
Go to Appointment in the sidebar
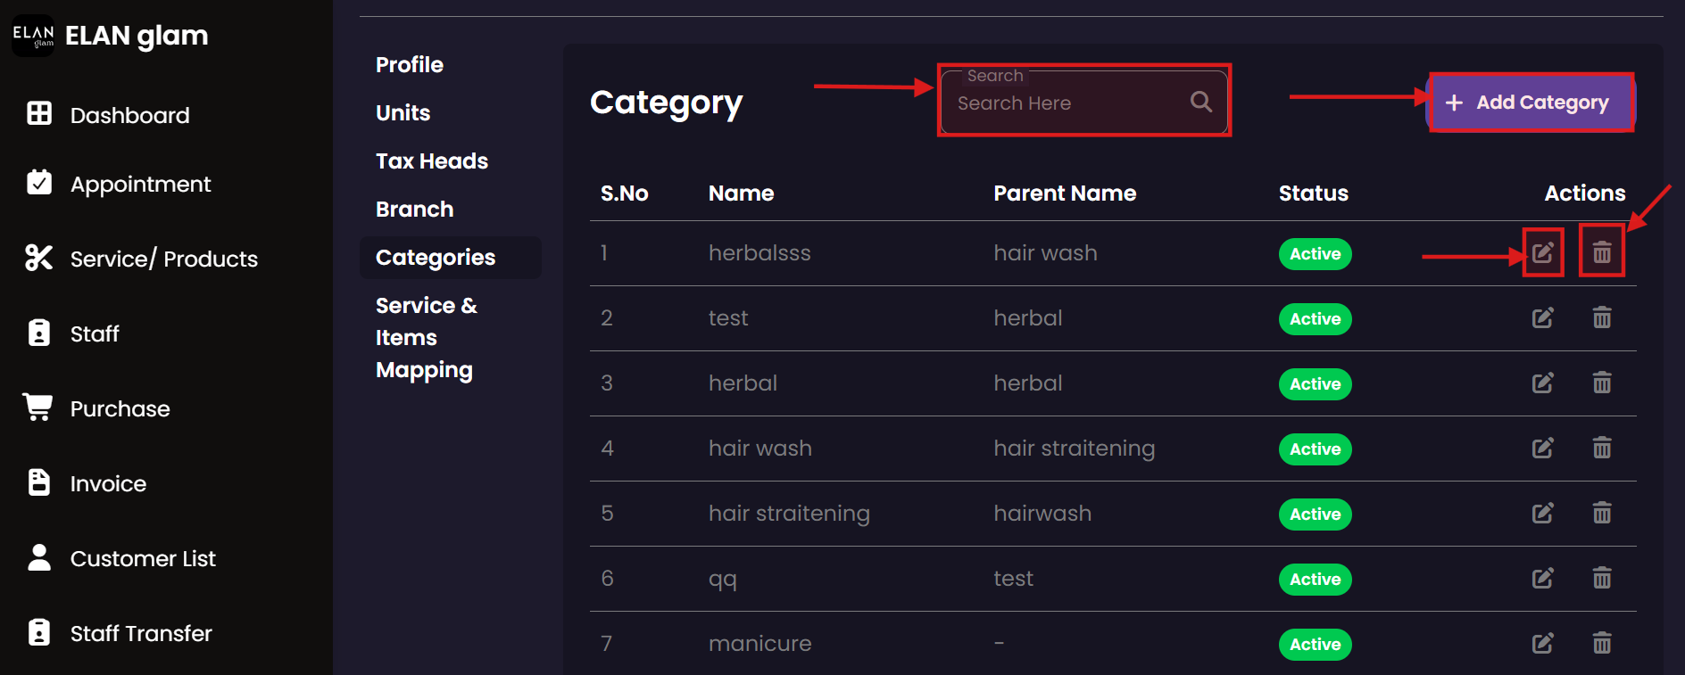(x=140, y=185)
